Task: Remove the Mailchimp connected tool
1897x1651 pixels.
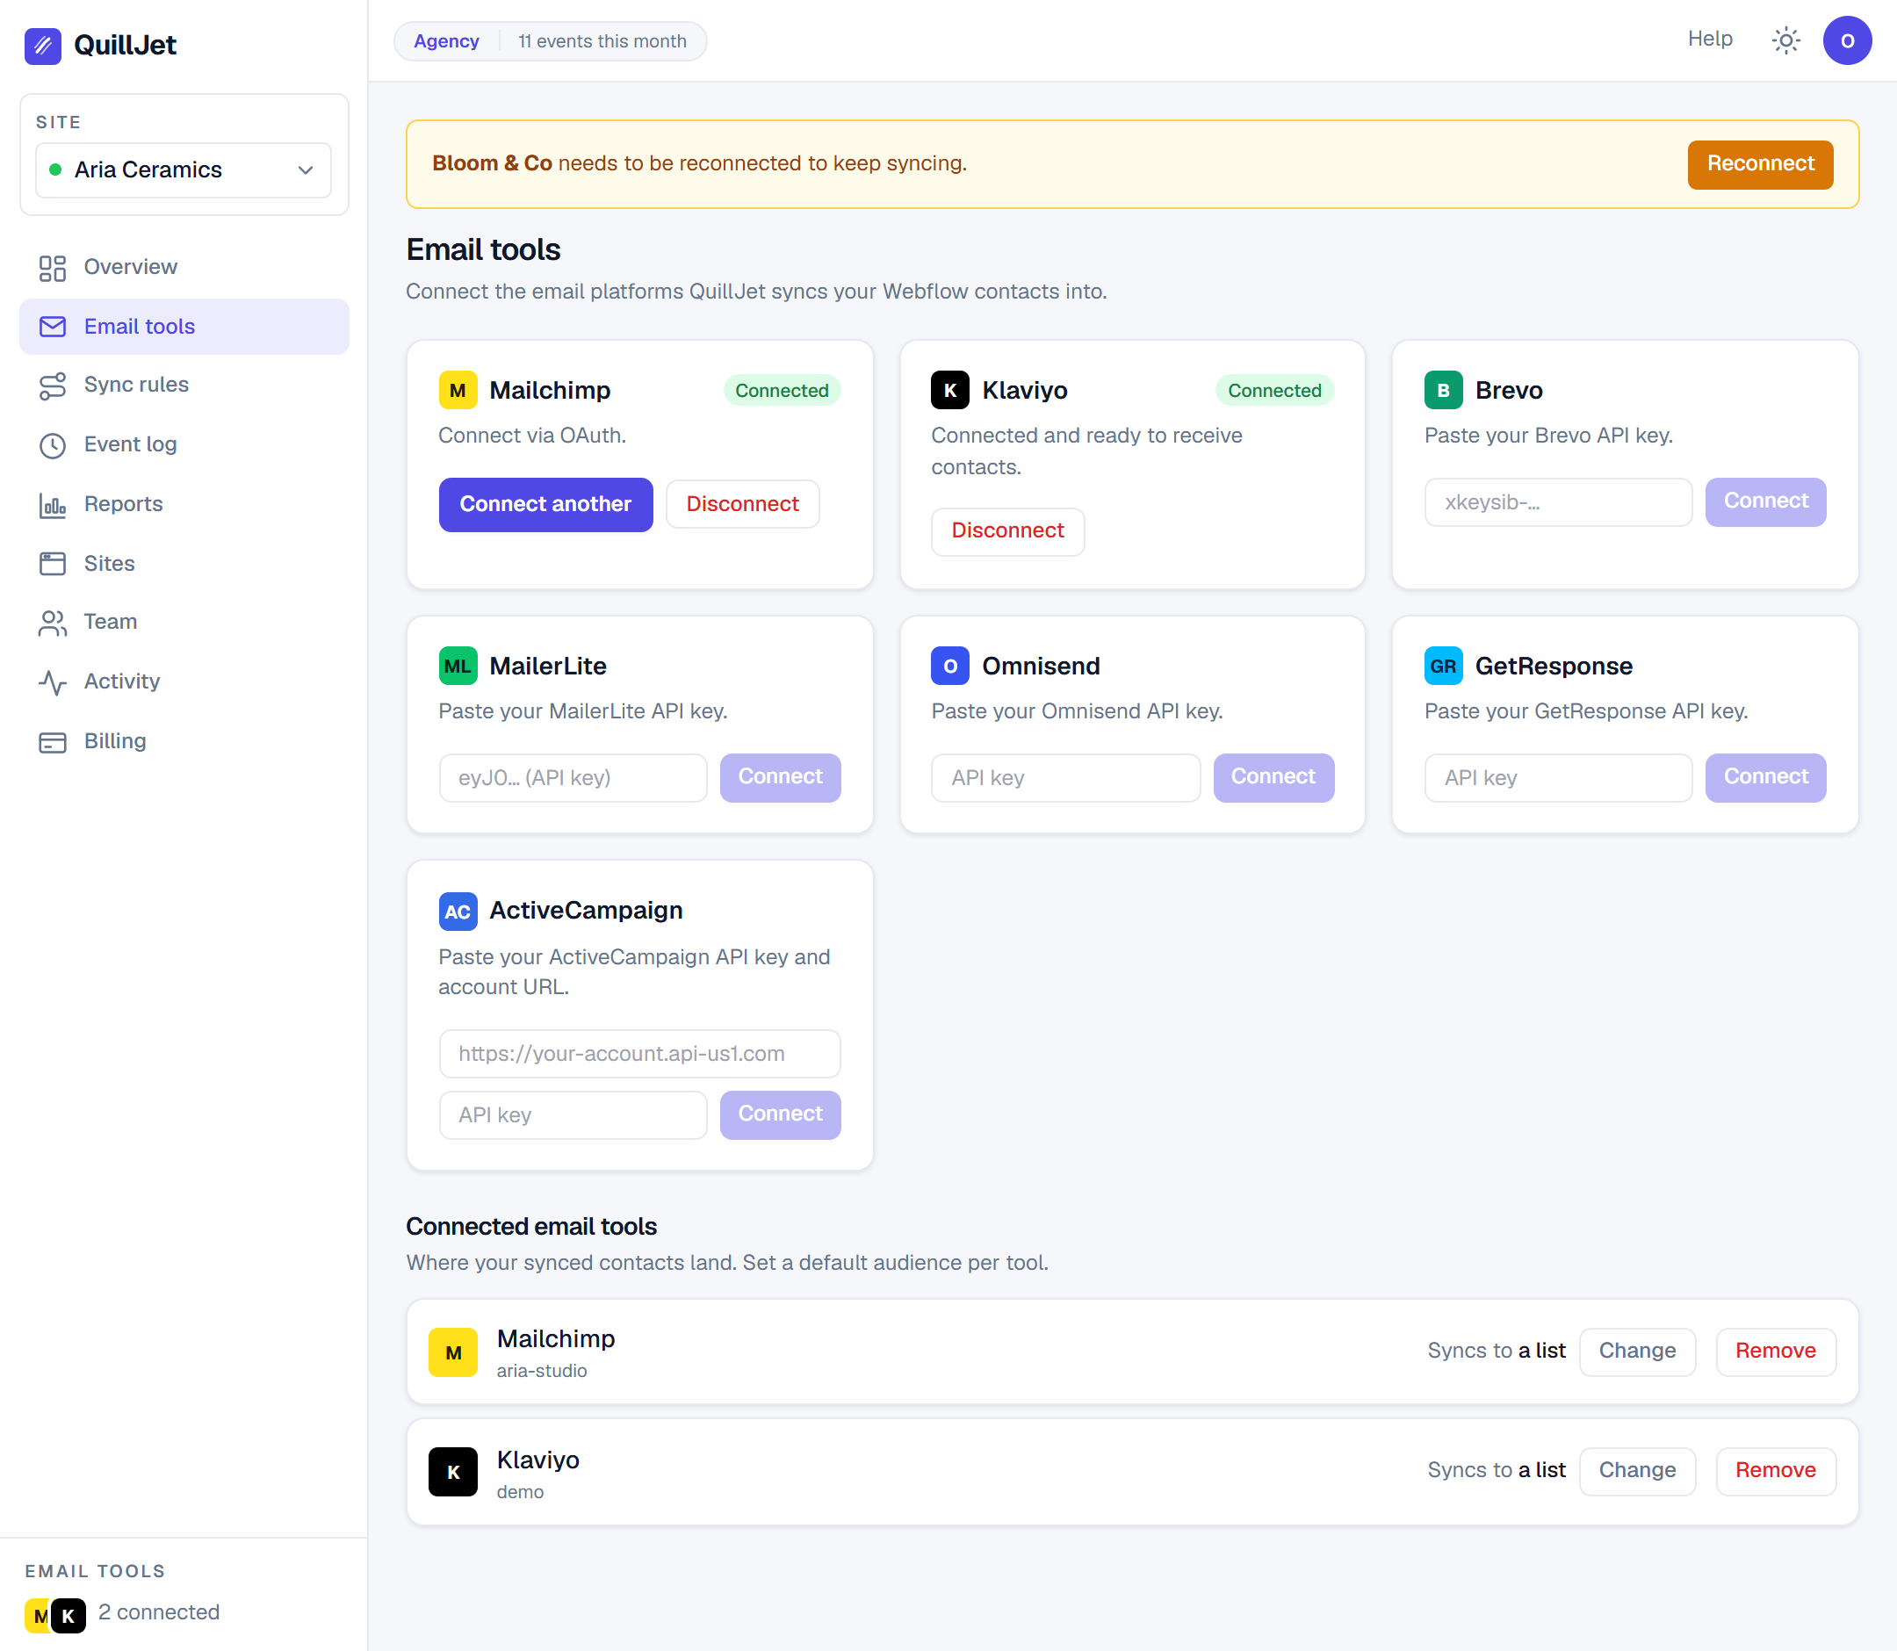Action: (x=1776, y=1351)
